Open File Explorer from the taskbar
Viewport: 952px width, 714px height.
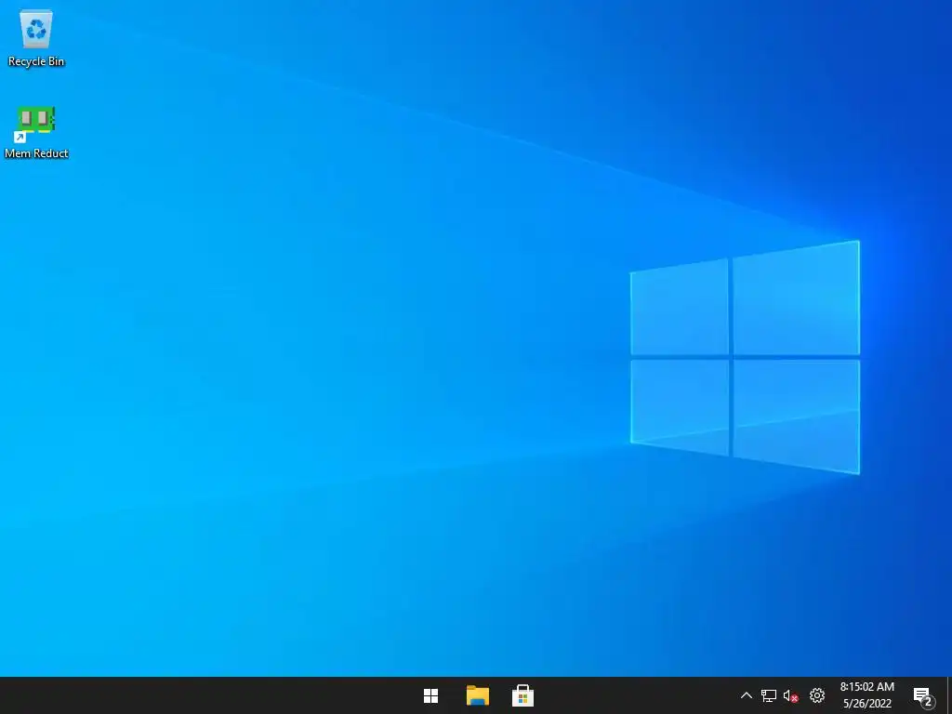478,695
